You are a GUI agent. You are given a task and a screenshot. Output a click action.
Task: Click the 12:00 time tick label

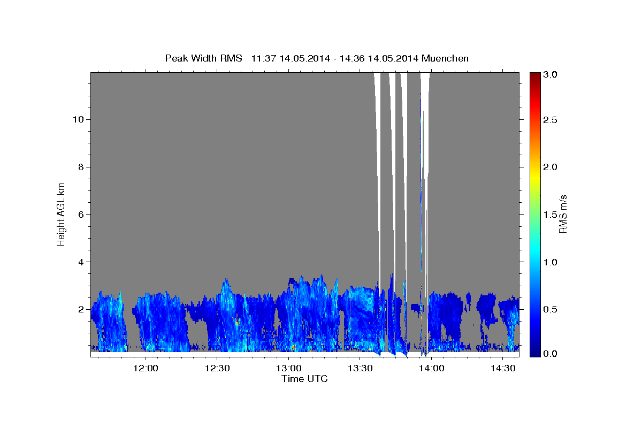click(145, 368)
